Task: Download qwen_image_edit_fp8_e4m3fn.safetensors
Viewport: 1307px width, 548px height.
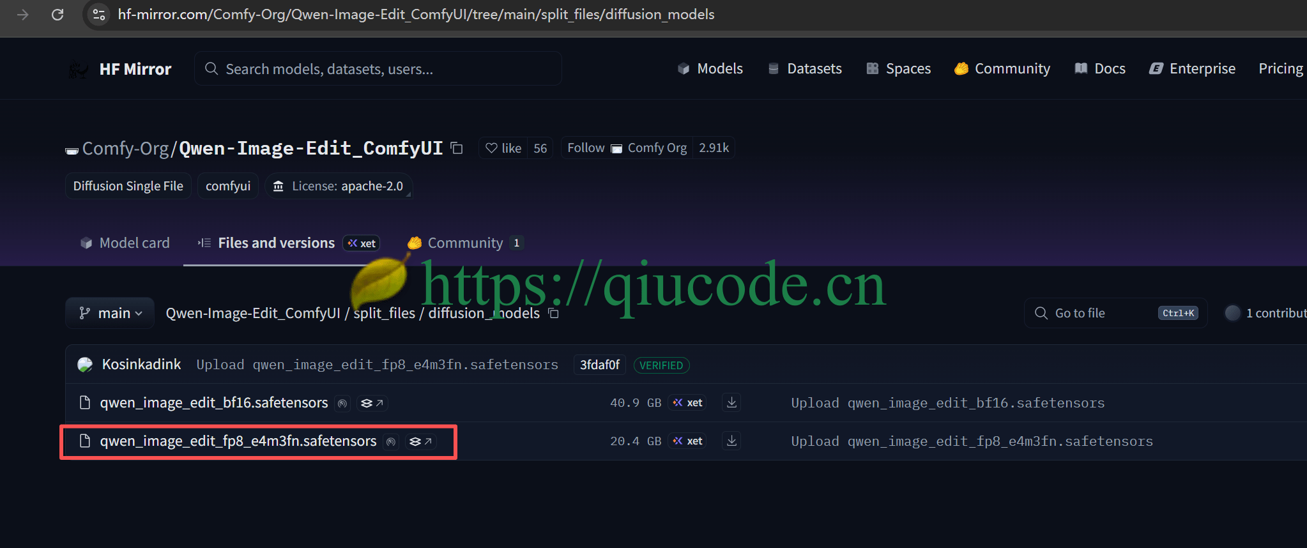Action: tap(732, 441)
